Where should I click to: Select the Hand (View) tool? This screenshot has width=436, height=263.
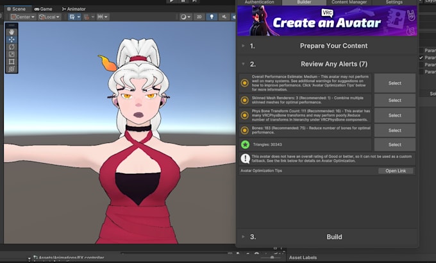coord(12,32)
